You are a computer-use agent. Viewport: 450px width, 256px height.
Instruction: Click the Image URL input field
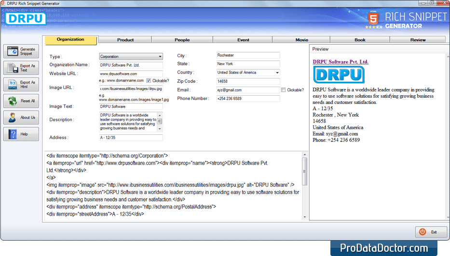pos(131,89)
